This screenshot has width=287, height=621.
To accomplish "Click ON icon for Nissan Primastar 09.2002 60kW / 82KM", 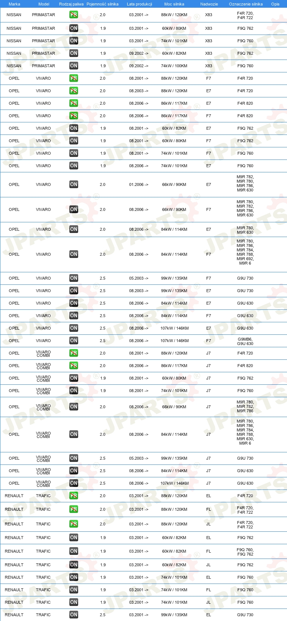I will coord(74,53).
